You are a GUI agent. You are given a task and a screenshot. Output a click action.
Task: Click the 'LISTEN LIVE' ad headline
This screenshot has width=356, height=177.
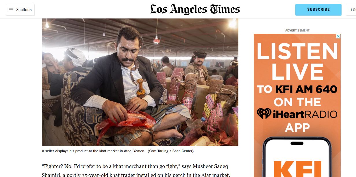[x=297, y=62]
